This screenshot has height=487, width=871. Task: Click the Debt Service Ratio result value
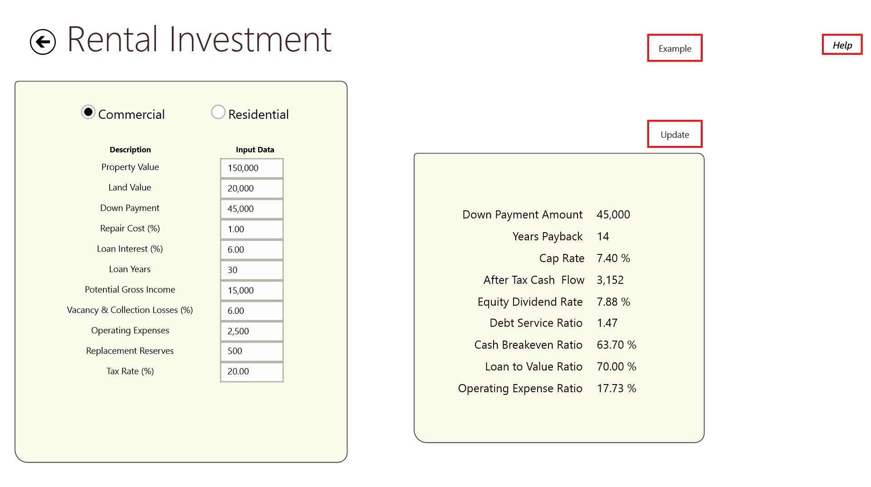[607, 323]
